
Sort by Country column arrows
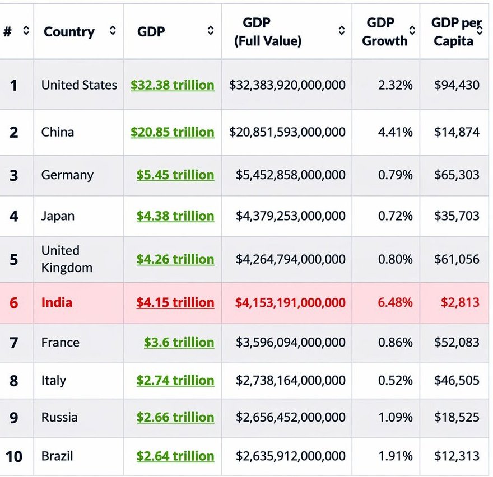pyautogui.click(x=113, y=30)
